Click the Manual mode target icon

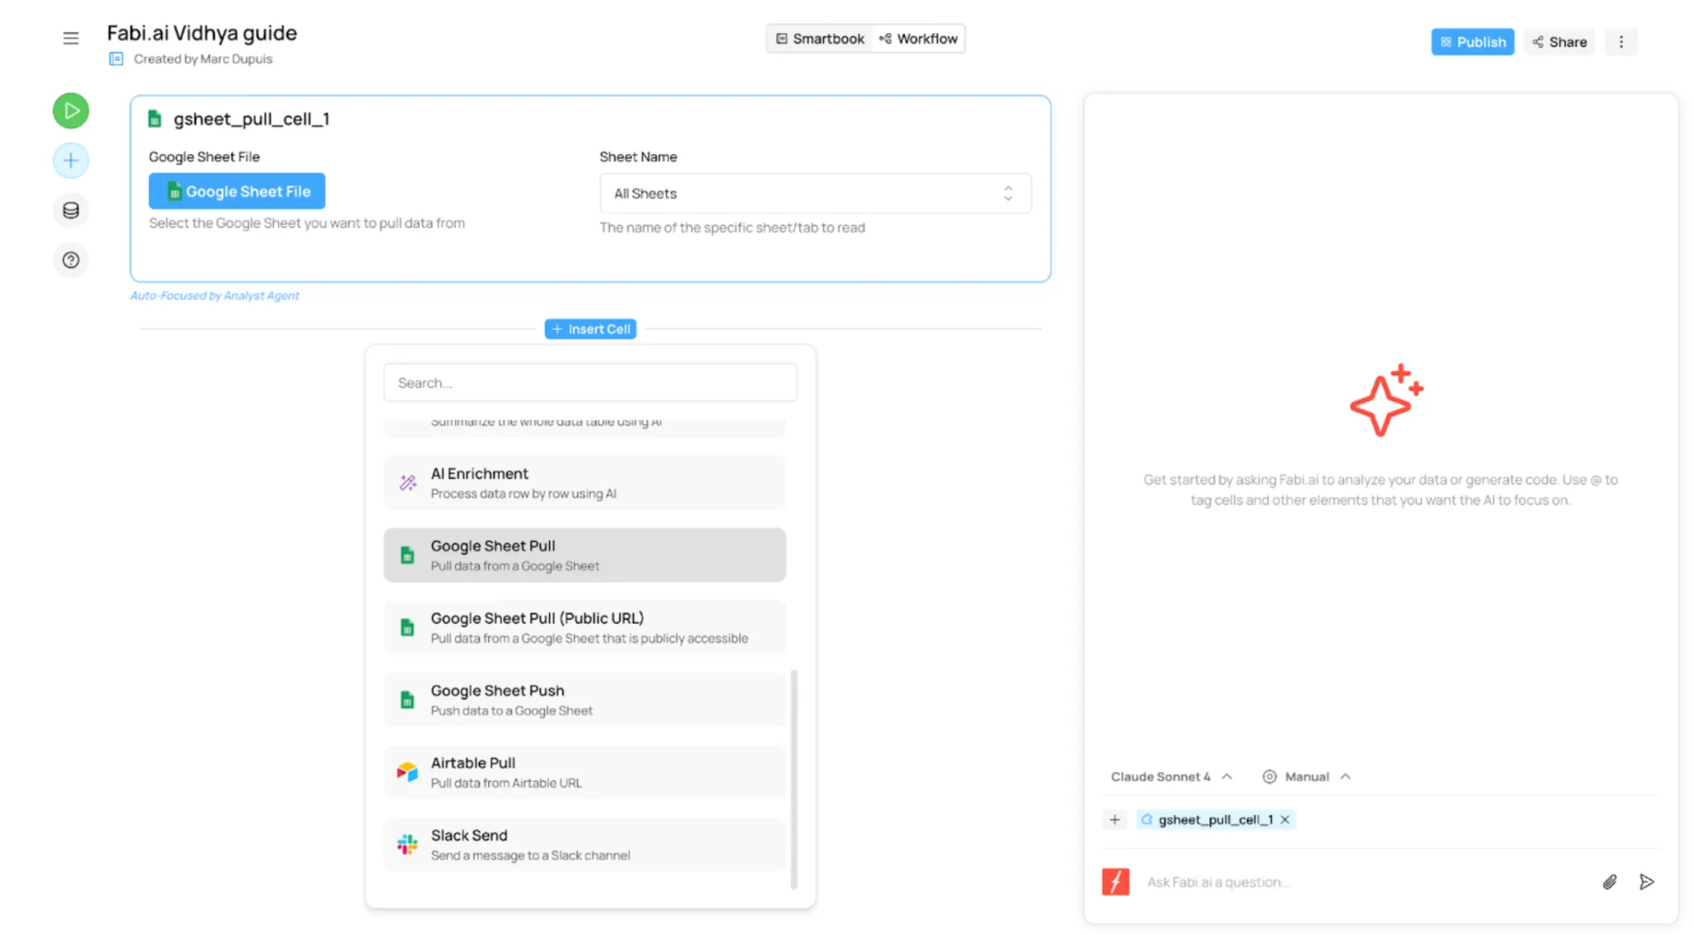coord(1270,777)
